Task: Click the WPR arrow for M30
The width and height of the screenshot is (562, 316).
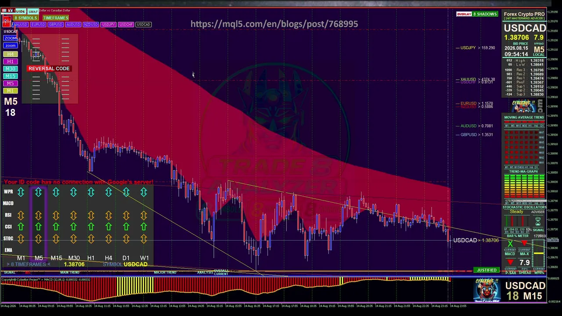Action: click(x=73, y=192)
